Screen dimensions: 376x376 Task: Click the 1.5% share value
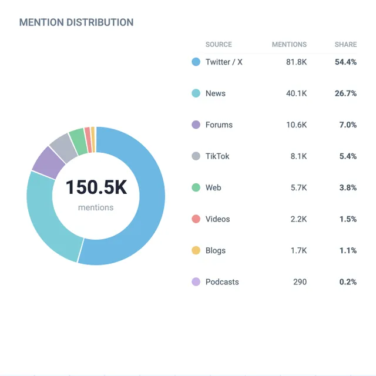point(348,219)
